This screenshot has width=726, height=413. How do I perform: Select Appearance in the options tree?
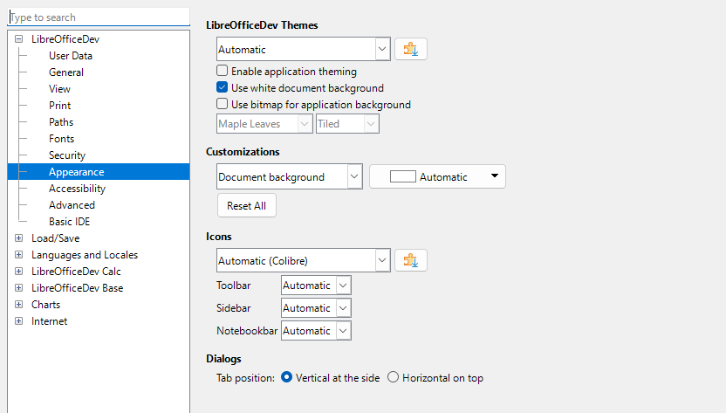[x=77, y=172]
